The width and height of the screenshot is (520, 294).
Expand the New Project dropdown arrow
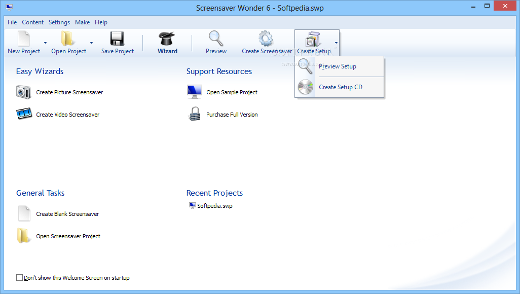pyautogui.click(x=46, y=43)
